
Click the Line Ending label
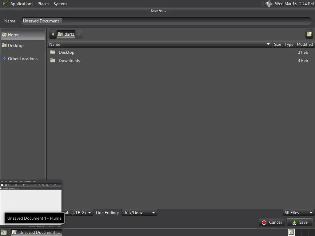(107, 213)
